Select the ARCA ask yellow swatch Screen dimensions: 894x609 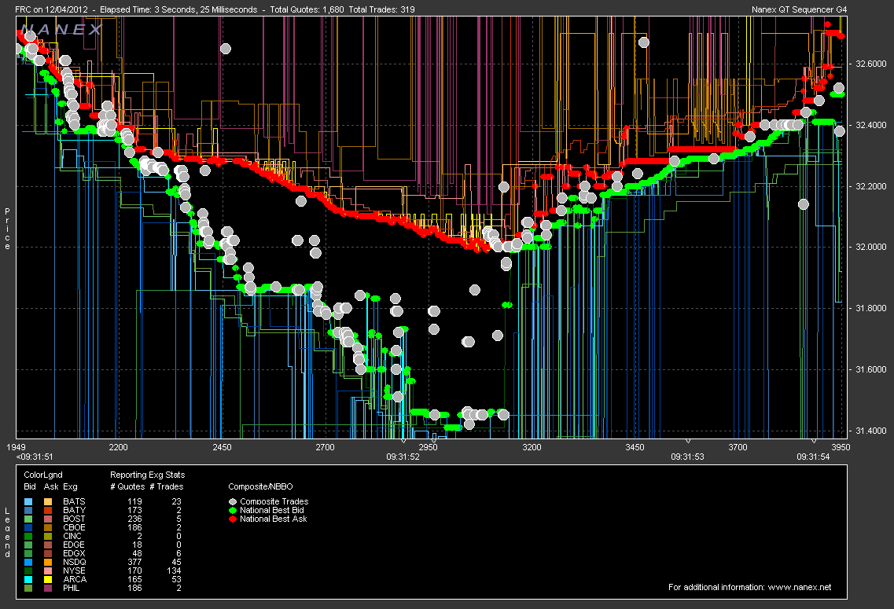(49, 579)
